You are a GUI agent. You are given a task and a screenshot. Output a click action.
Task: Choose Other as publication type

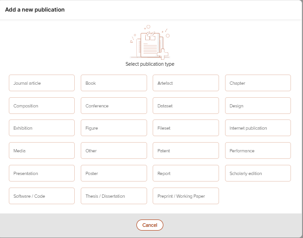[114, 150]
